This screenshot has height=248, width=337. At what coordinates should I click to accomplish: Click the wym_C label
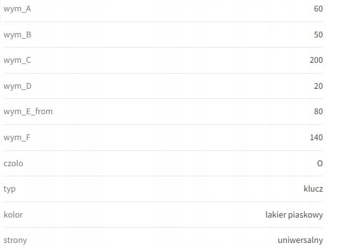(17, 60)
